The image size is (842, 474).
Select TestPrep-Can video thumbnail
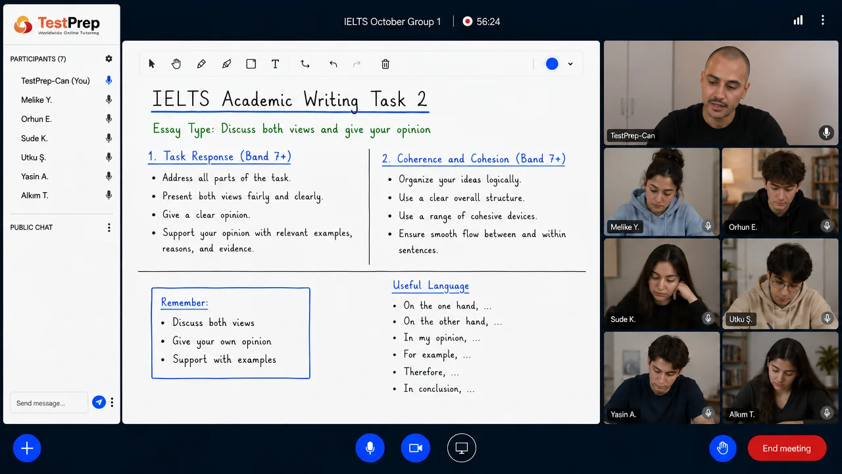coord(721,93)
